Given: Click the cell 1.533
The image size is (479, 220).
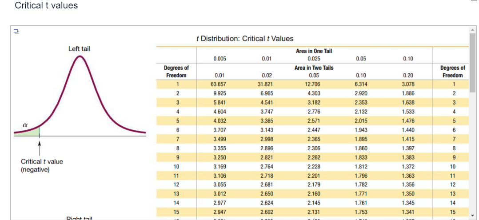Looking at the screenshot, I should tap(408, 112).
